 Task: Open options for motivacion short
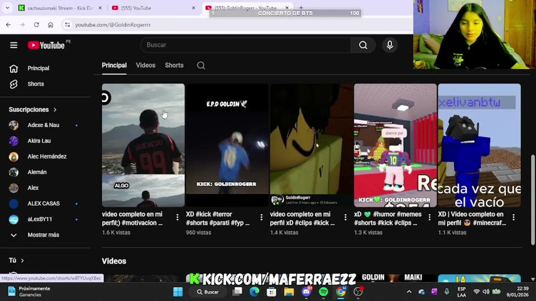177,217
